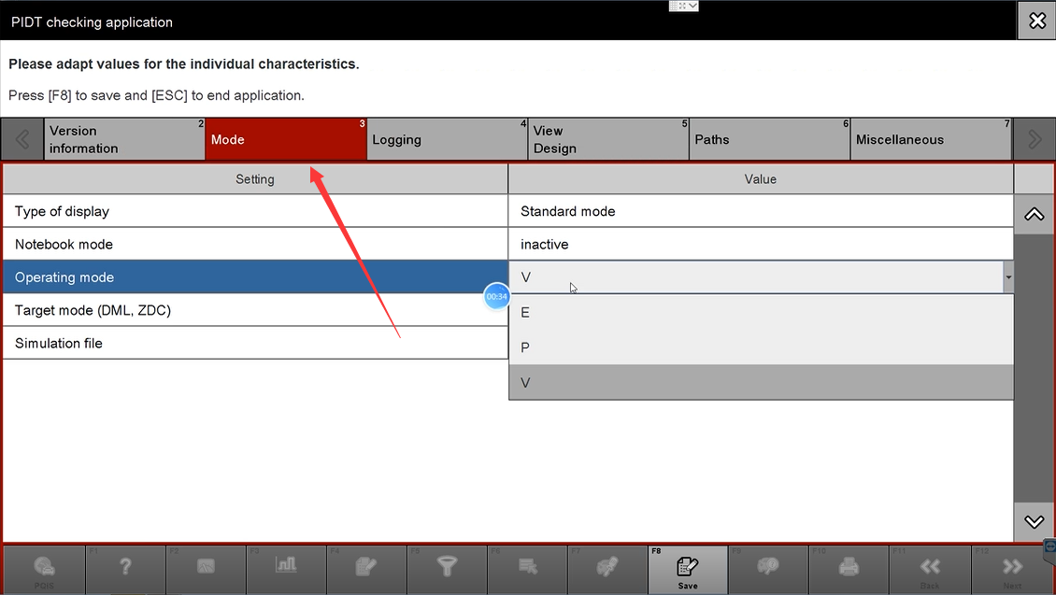
Task: Click the F8 Save icon
Action: click(687, 568)
